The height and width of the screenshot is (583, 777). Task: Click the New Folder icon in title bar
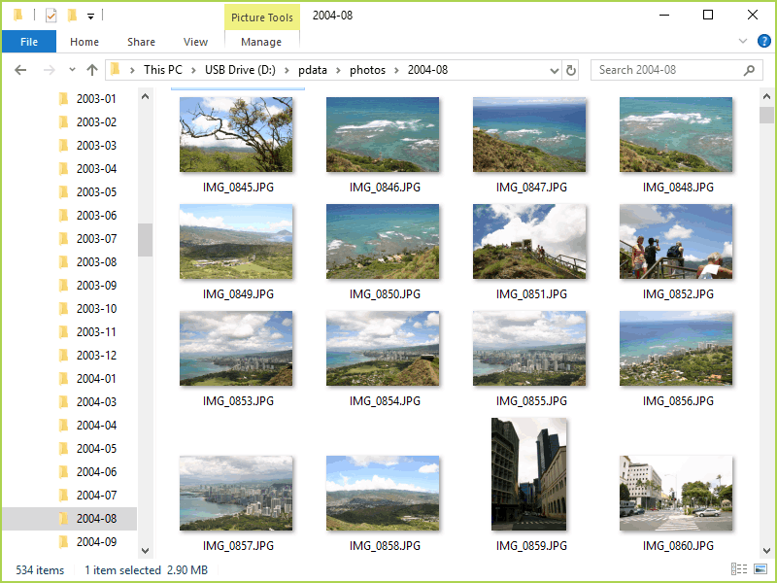point(72,15)
